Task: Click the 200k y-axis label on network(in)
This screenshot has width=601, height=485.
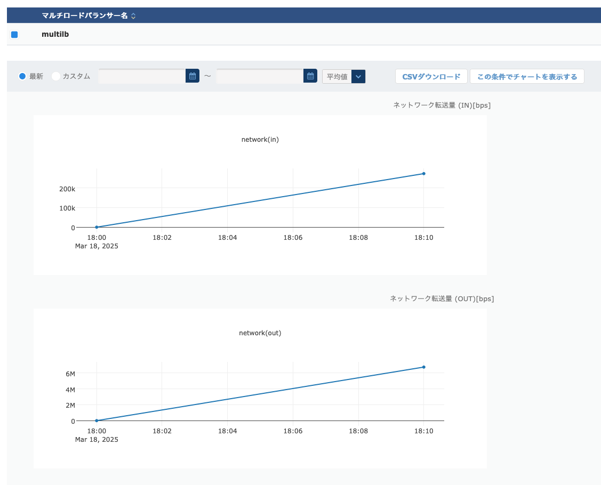Action: click(x=67, y=189)
